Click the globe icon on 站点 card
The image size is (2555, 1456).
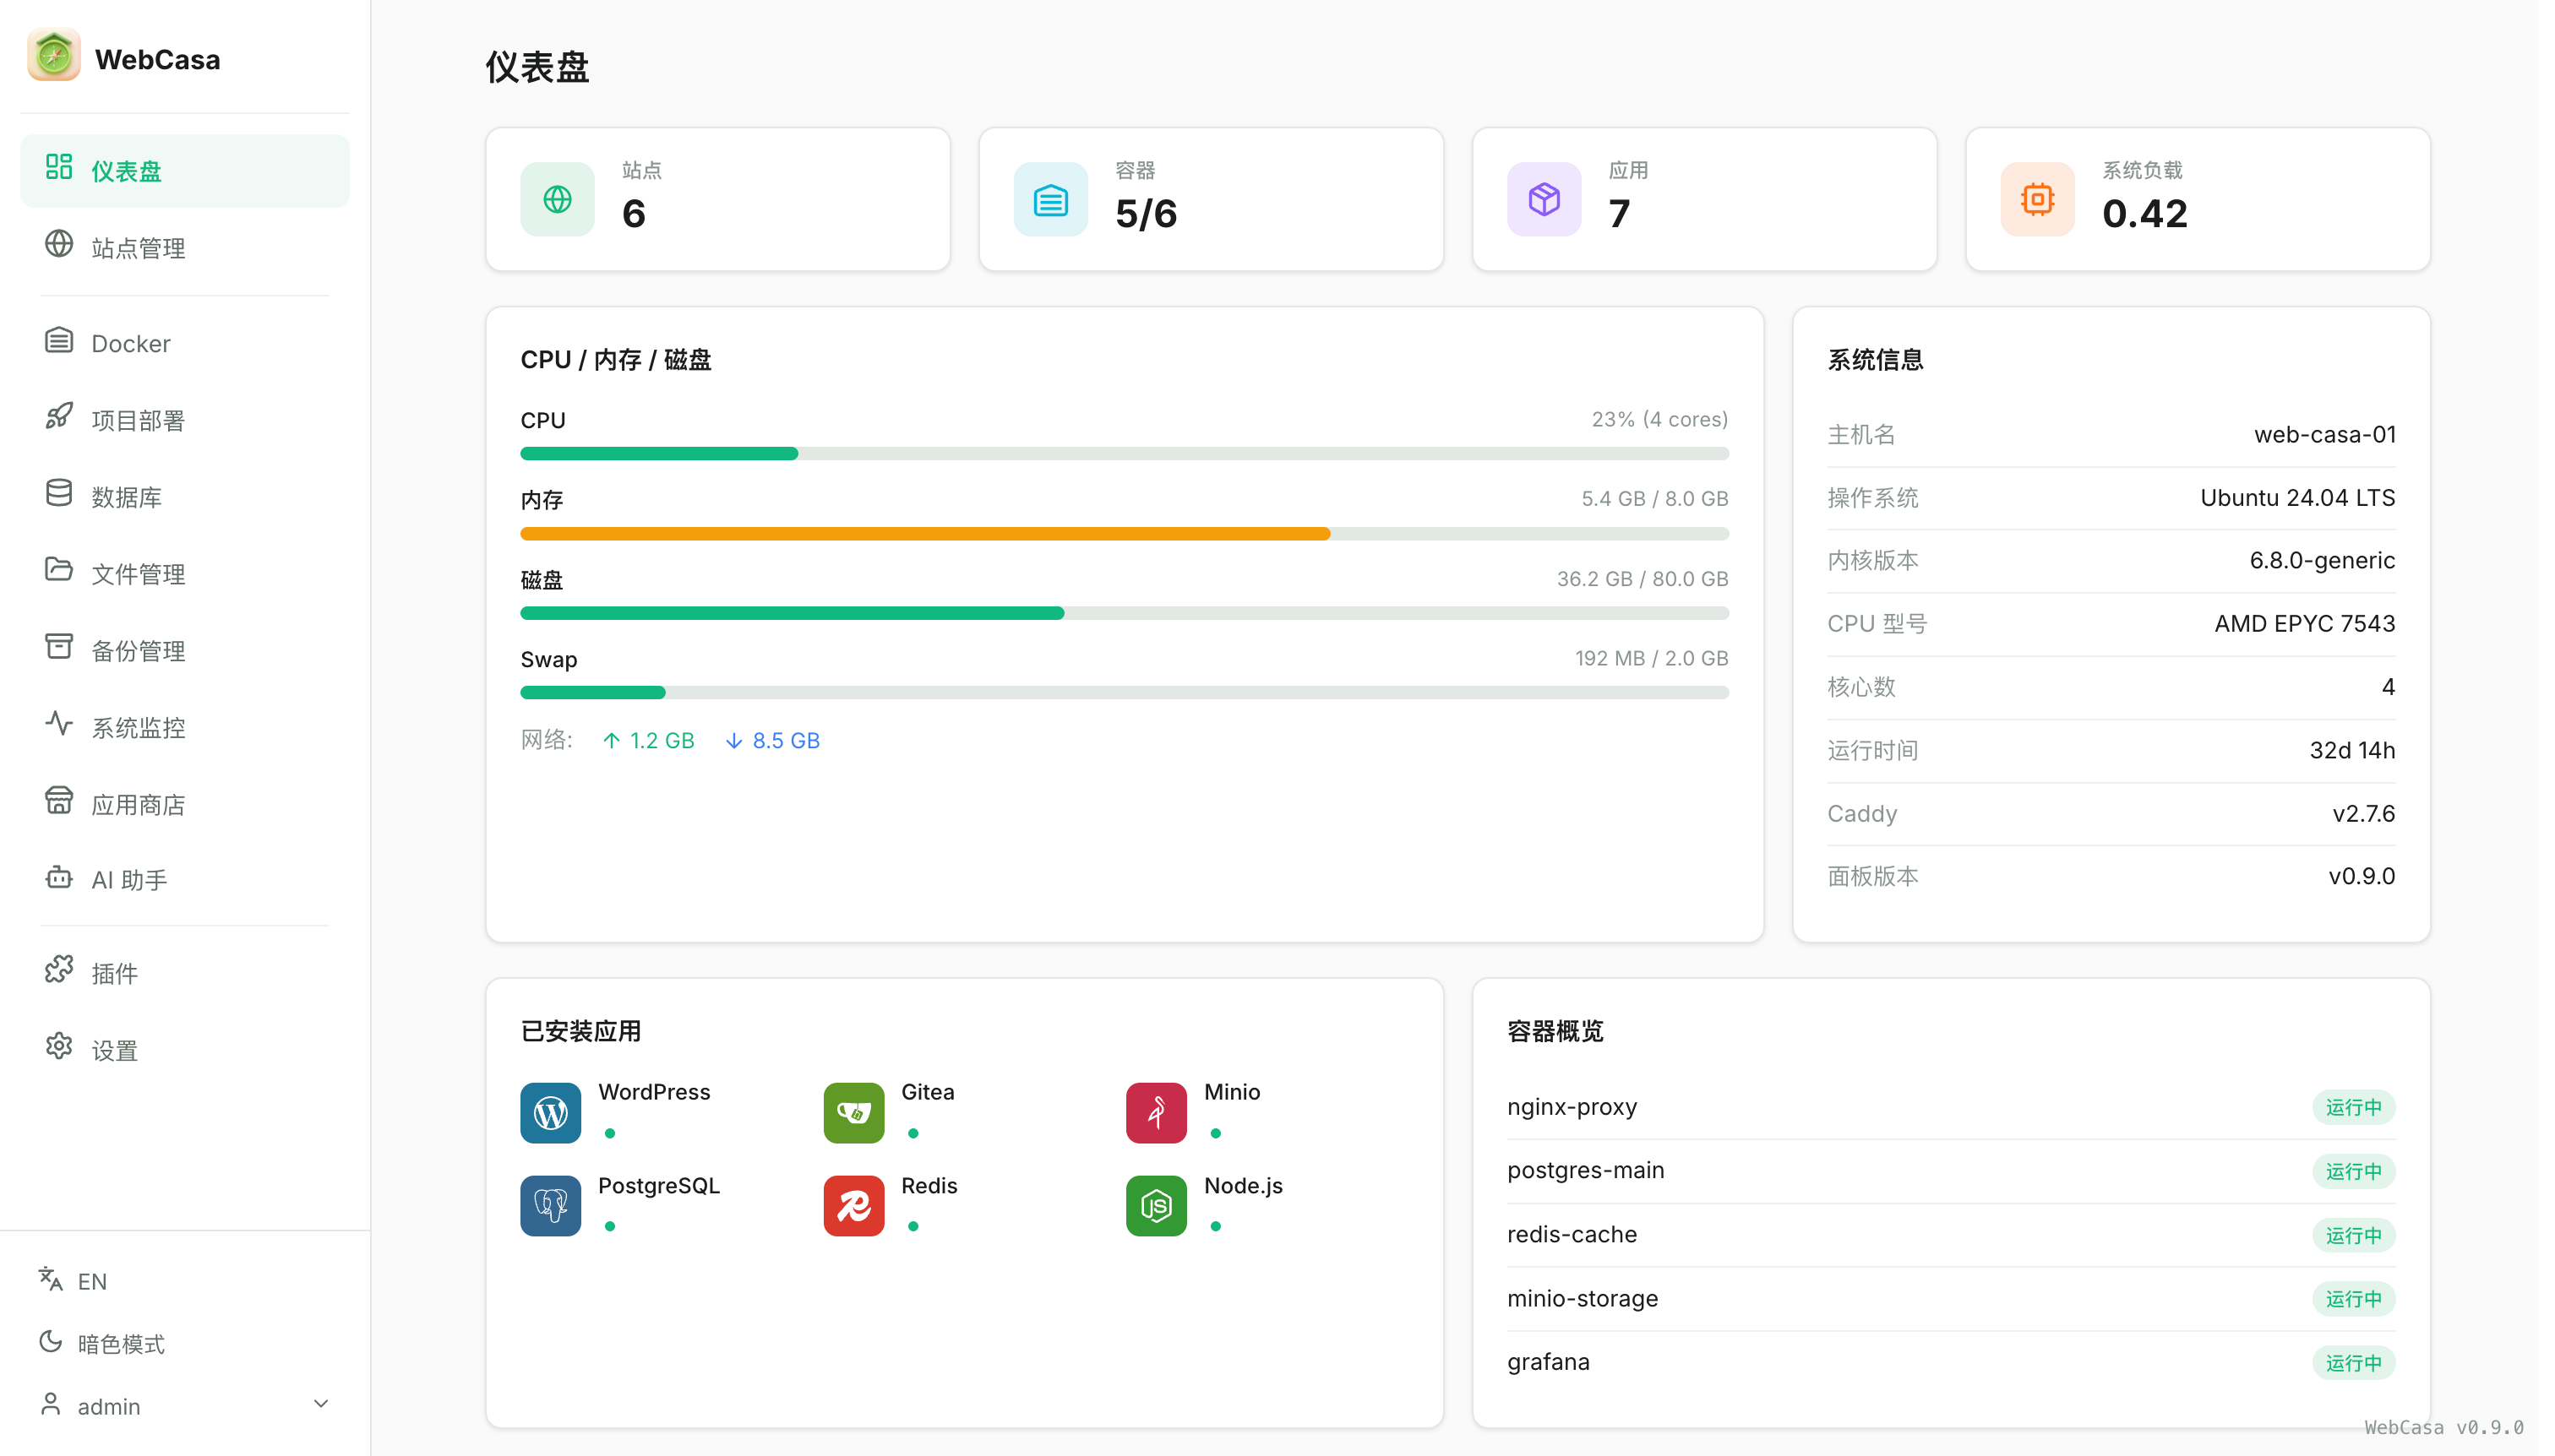click(558, 199)
